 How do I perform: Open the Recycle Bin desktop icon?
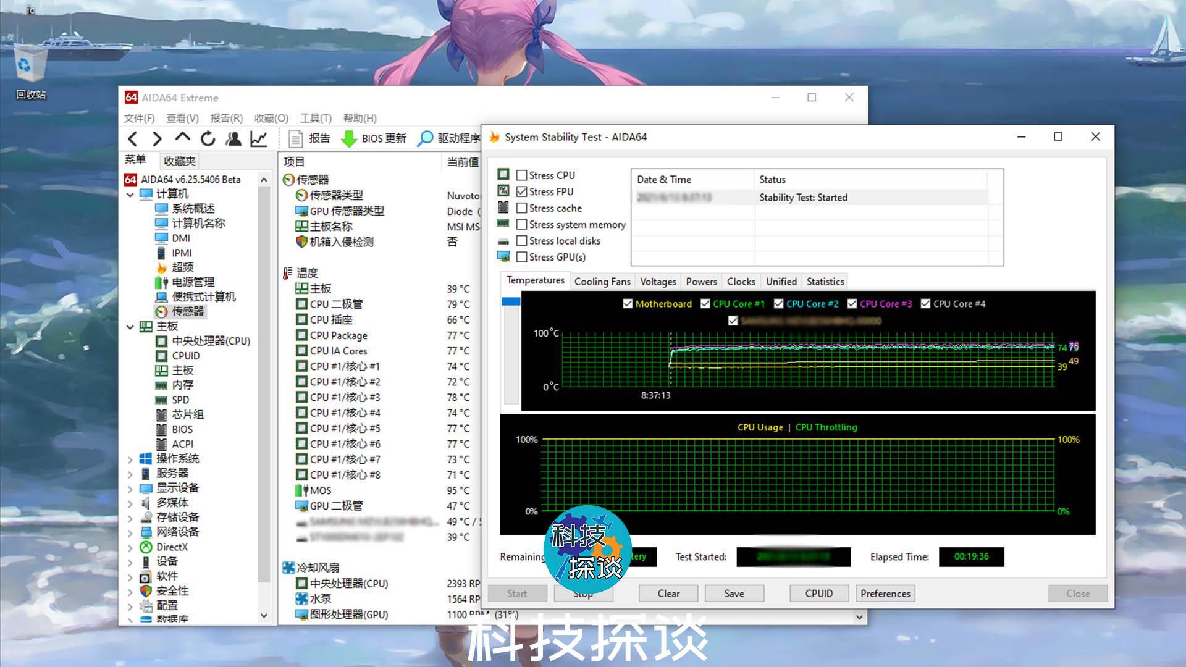tap(30, 73)
